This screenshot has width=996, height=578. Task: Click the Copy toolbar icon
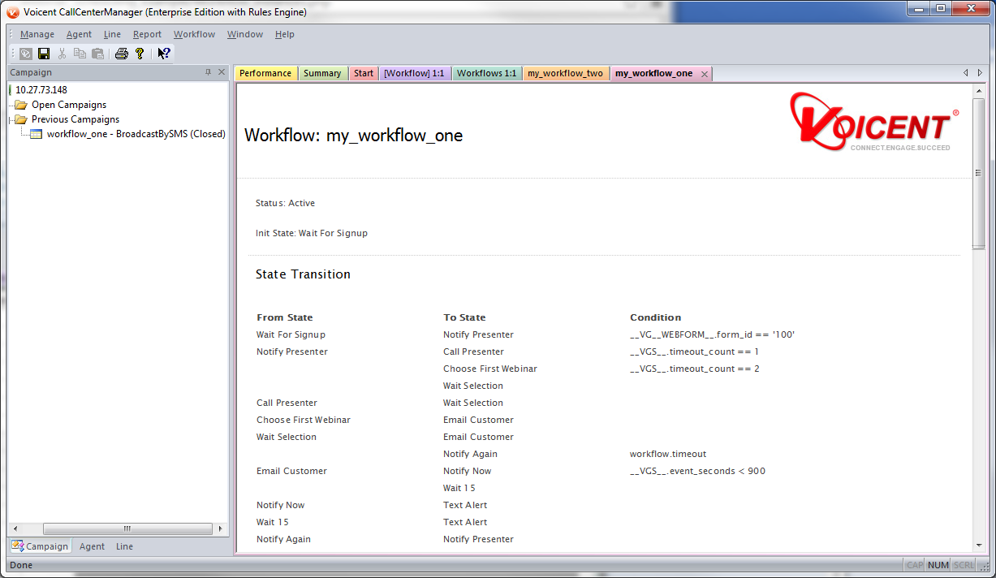tap(80, 54)
